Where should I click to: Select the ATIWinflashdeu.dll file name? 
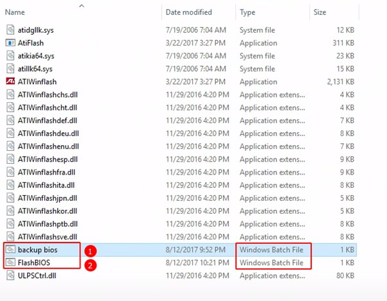(48, 133)
